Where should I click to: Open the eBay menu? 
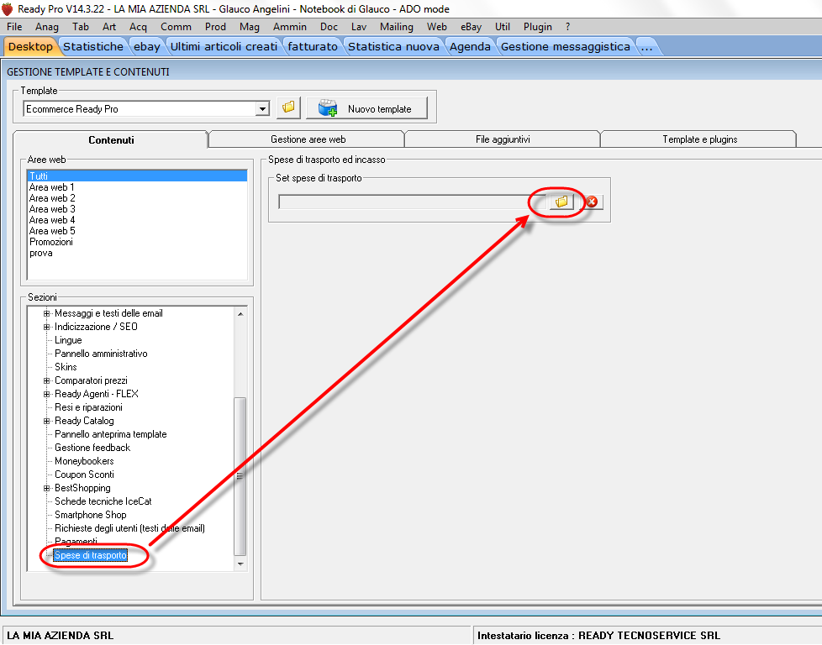tap(471, 27)
